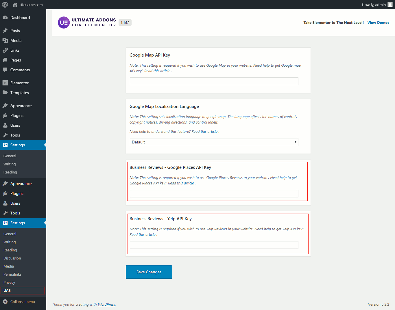This screenshot has height=310, width=395.
Task: Open the Pages icon
Action: (x=5, y=60)
